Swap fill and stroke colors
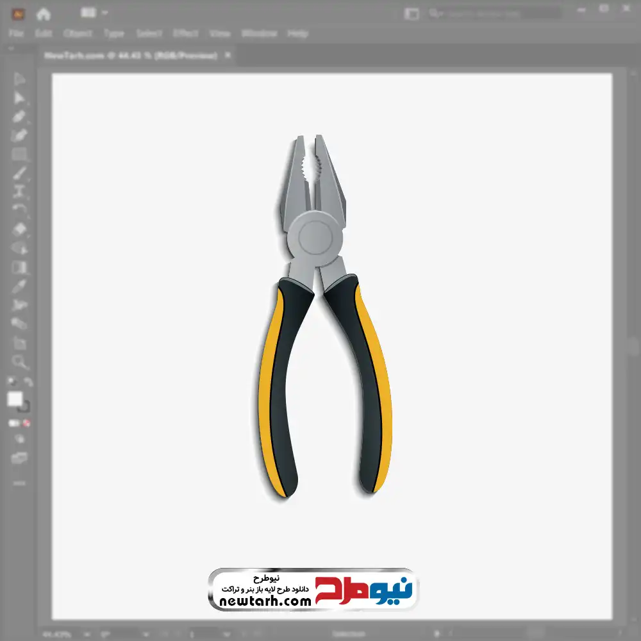641x641 pixels. click(x=28, y=382)
